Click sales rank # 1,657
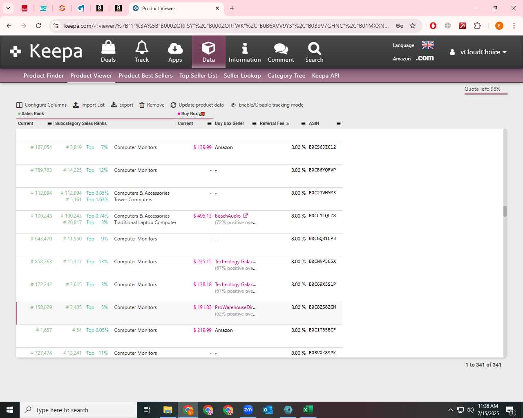Viewport: 523px width, 418px height. tap(44, 330)
